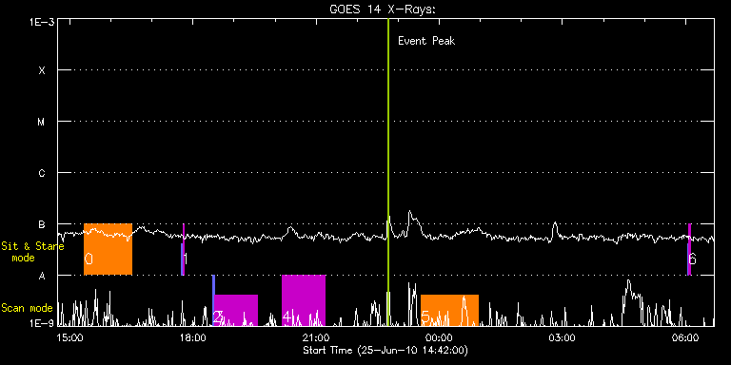Click the magenta scan block labeled 2
This screenshot has height=365, width=731.
(236, 310)
